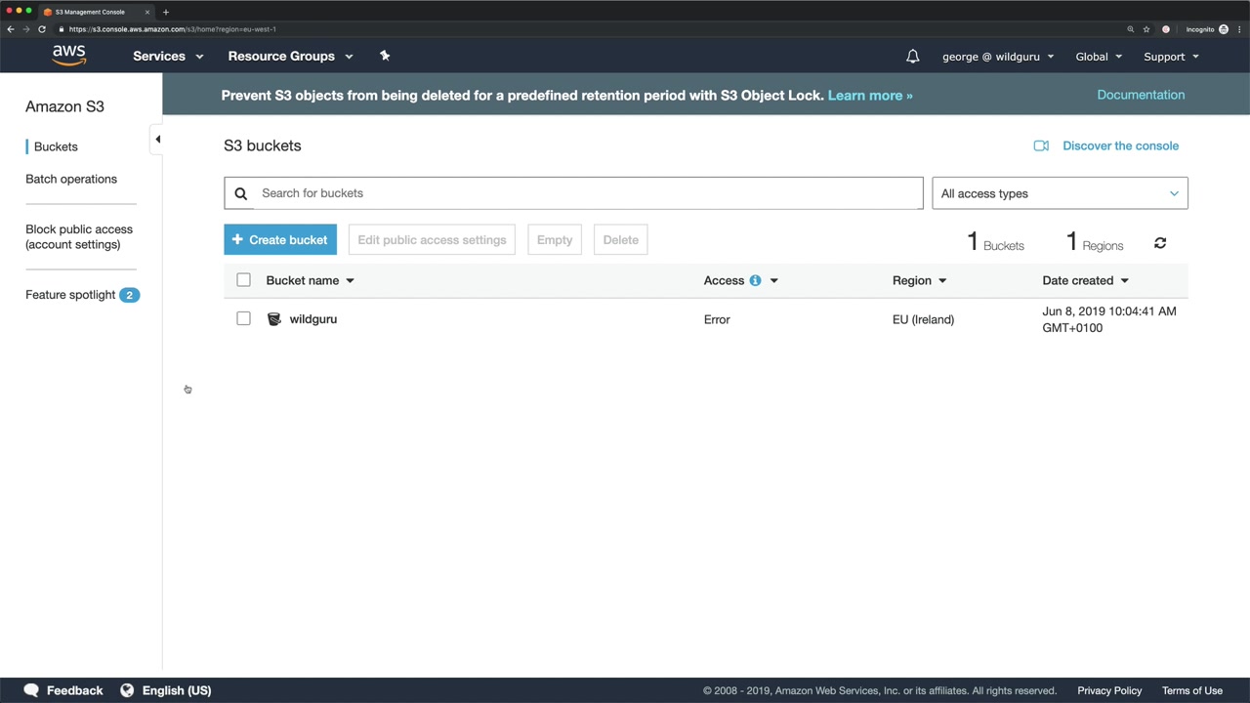1250x703 pixels.
Task: Click Edit public access settings
Action: click(x=432, y=239)
